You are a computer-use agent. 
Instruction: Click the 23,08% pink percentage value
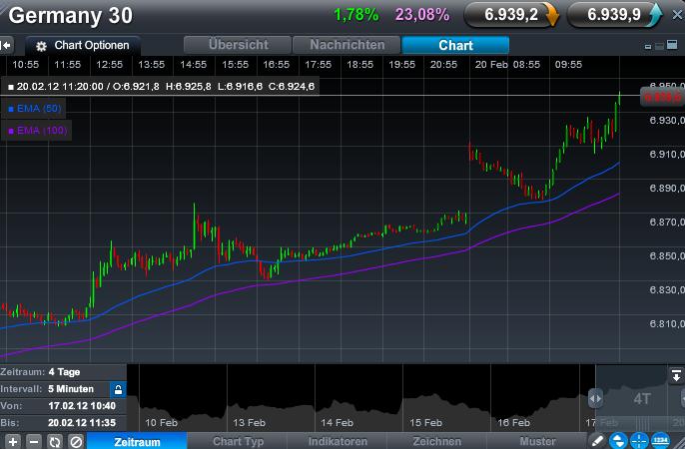click(x=422, y=15)
